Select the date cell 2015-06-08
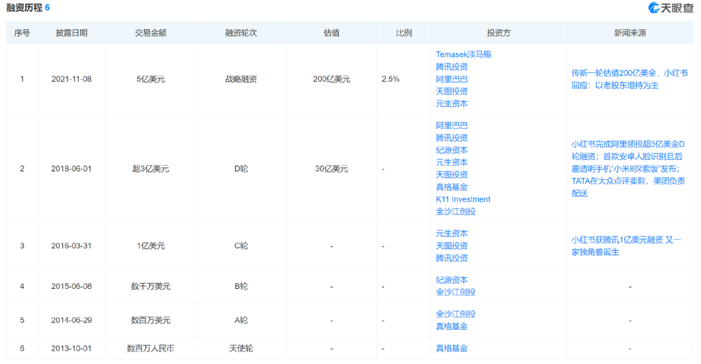This screenshot has height=364, width=701. [x=71, y=286]
